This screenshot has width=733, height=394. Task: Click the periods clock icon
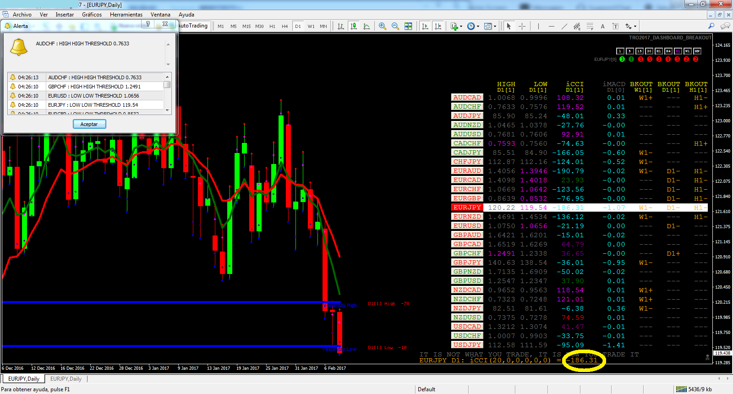pos(470,26)
